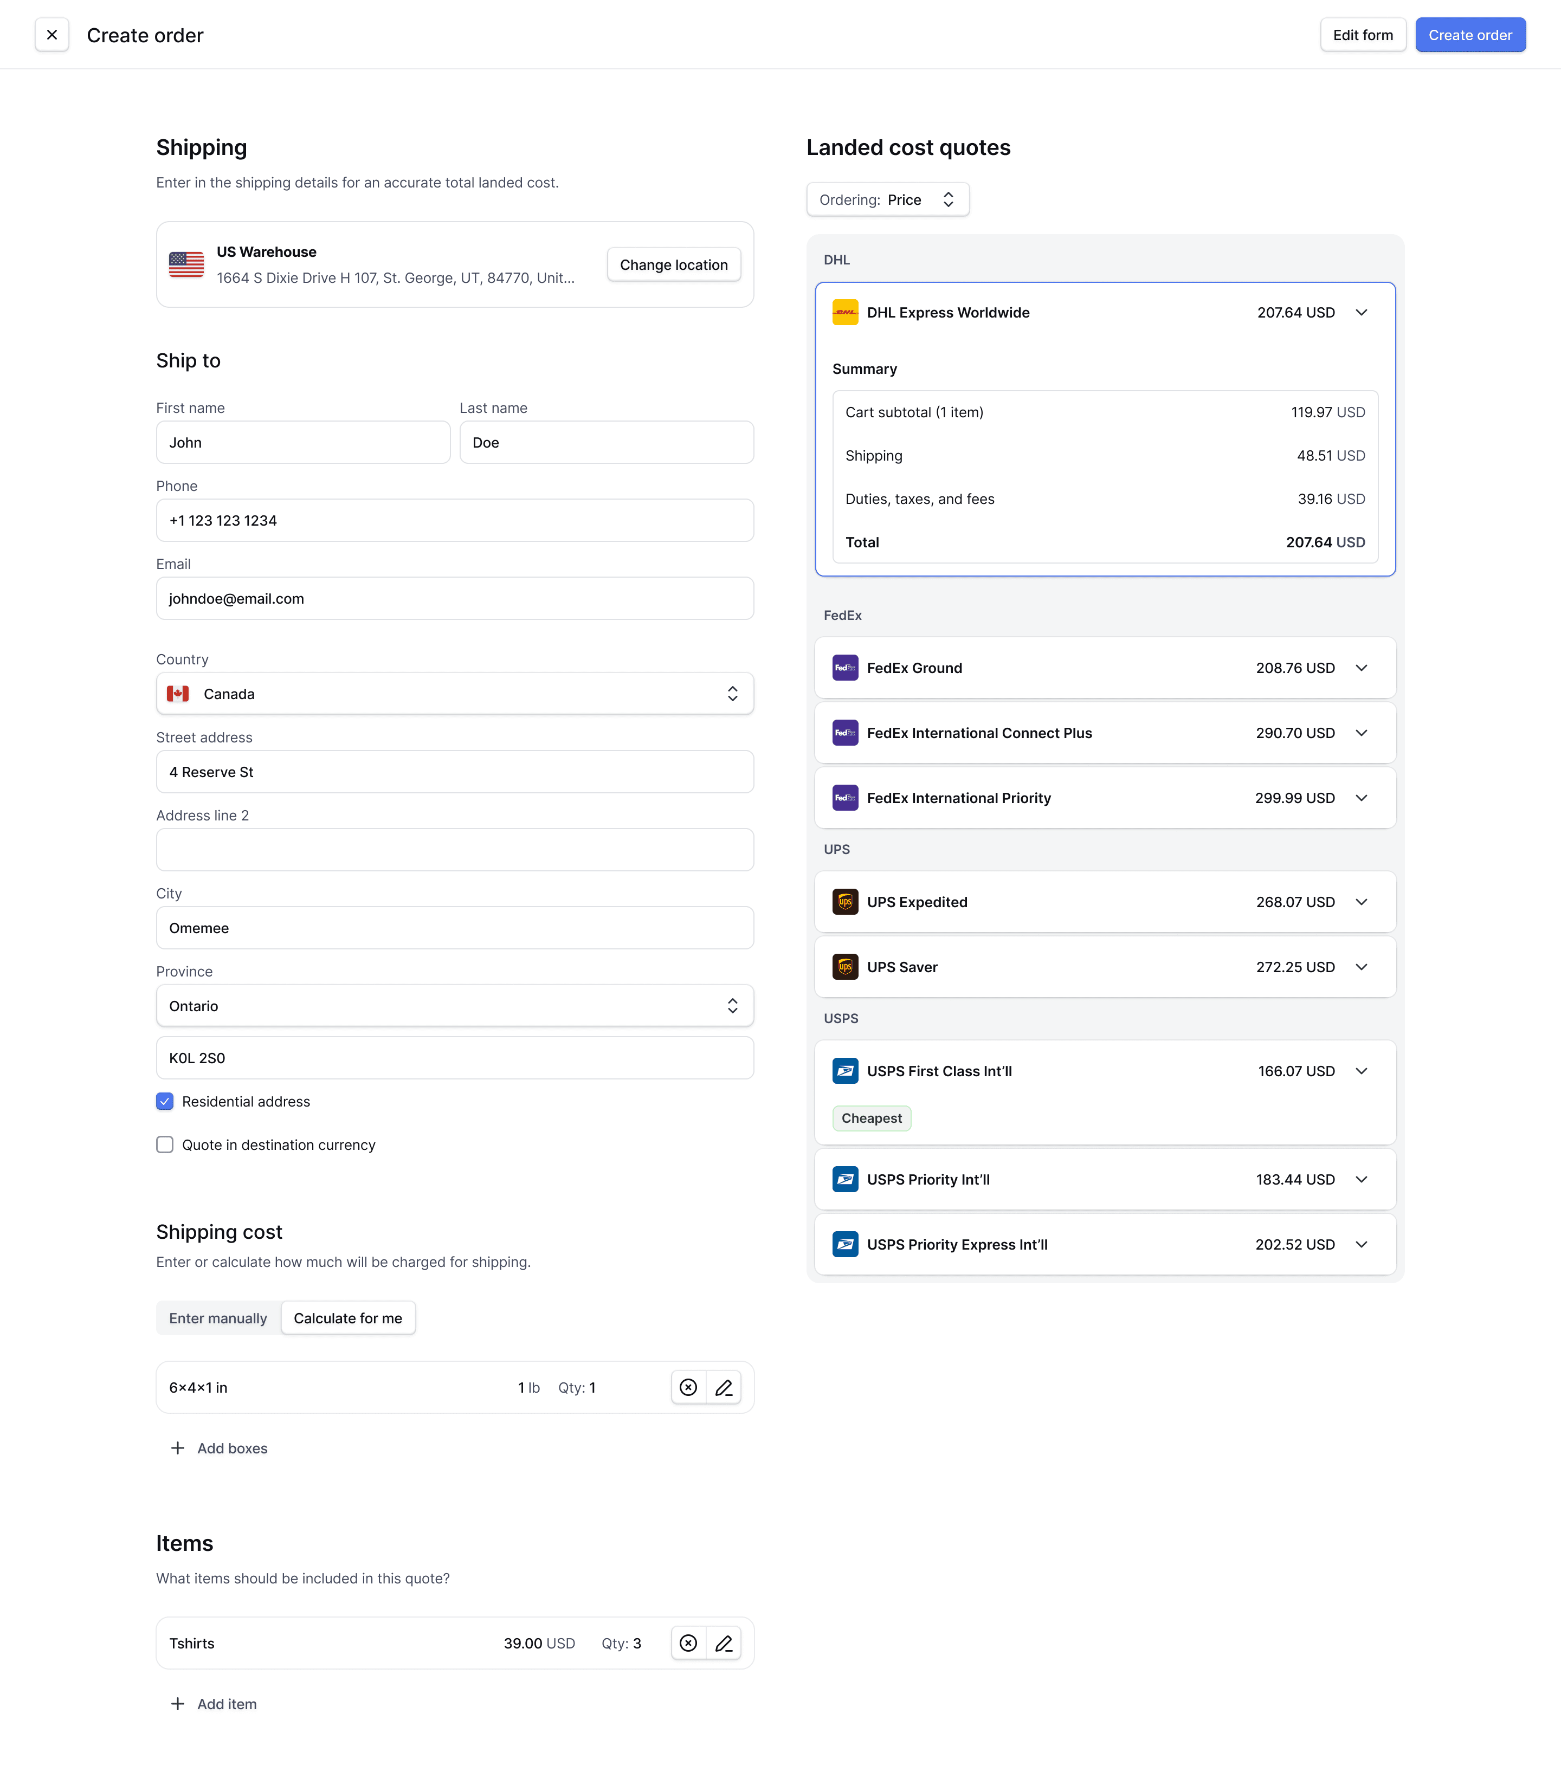Click the info icon next to Tshirts item
This screenshot has height=1772, width=1561.
(688, 1642)
